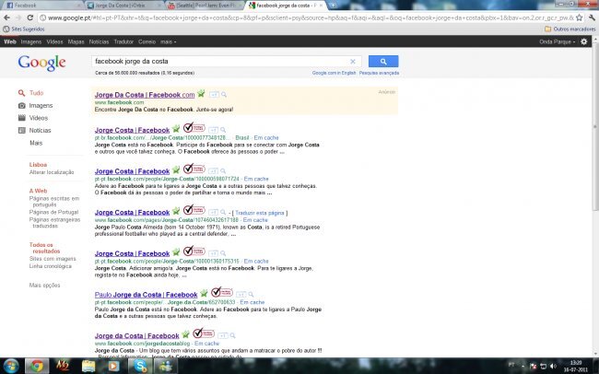Click check badge on the jorgedacostablog result

pos(204,333)
